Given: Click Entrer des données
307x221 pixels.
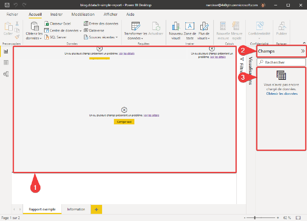Looking at the screenshot, I should 101,23.
